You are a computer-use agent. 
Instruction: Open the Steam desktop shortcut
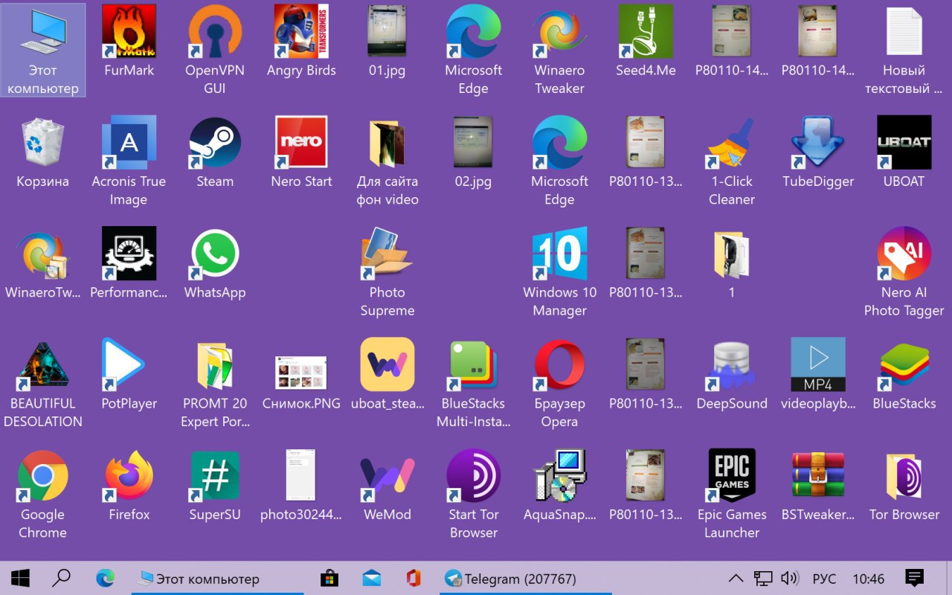click(215, 143)
